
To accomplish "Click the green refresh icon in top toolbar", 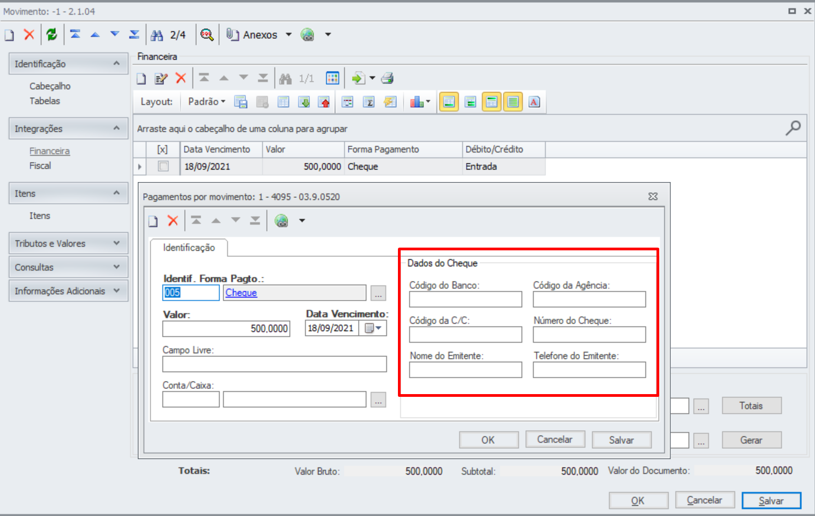I will (x=52, y=34).
